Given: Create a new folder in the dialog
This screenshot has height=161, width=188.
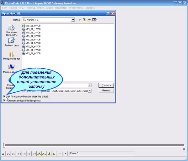Looking at the screenshot, I should click(x=89, y=20).
